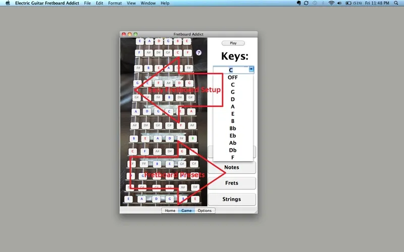The image size is (404, 252).
Task: Open the Window menu
Action: pyautogui.click(x=148, y=3)
